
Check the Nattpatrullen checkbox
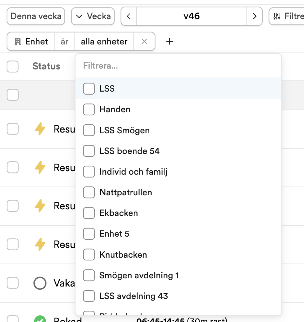(89, 193)
